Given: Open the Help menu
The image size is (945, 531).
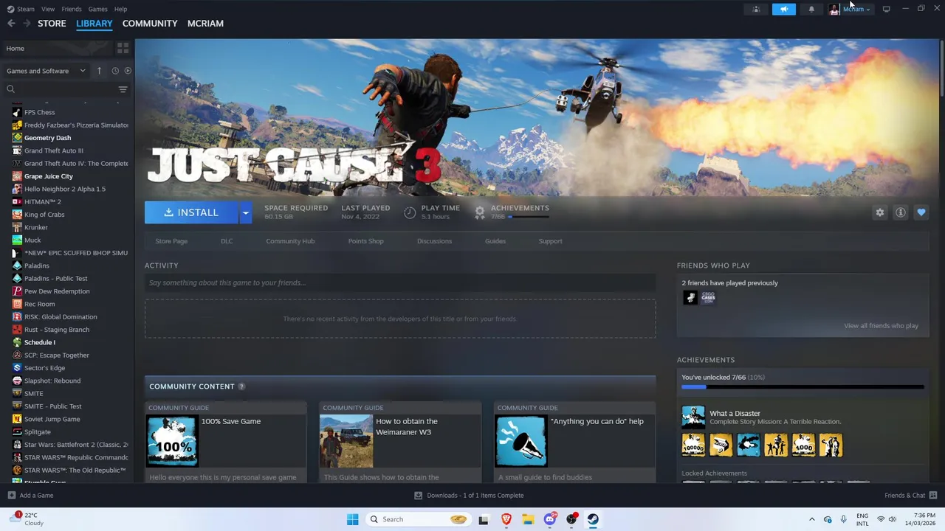Looking at the screenshot, I should 121,9.
